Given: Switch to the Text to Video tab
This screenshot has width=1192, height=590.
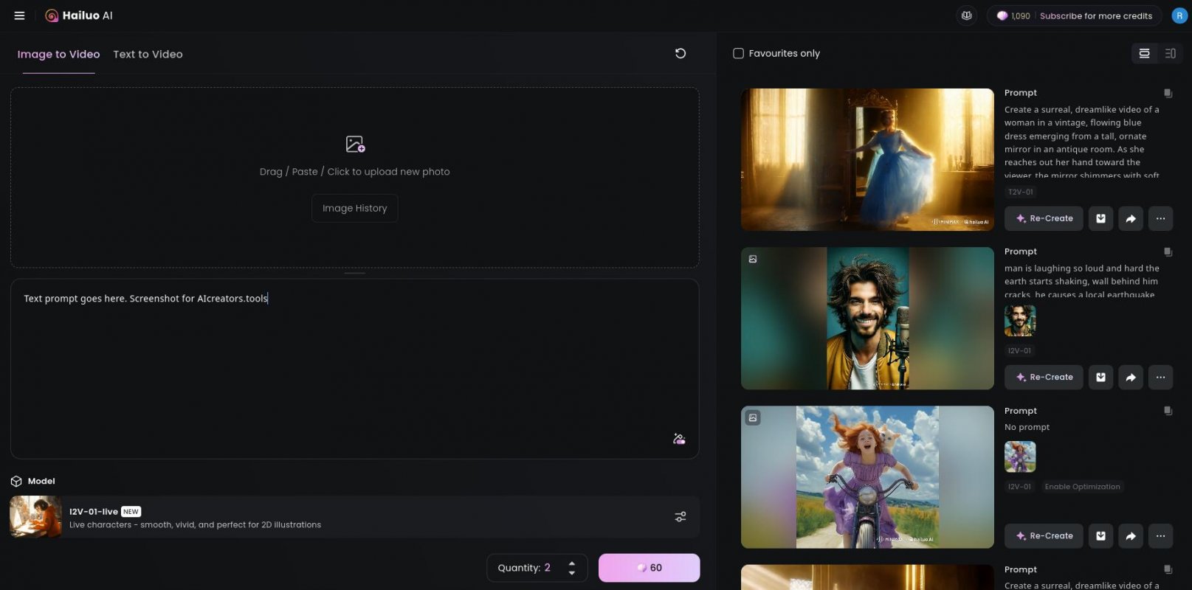Looking at the screenshot, I should tap(148, 54).
